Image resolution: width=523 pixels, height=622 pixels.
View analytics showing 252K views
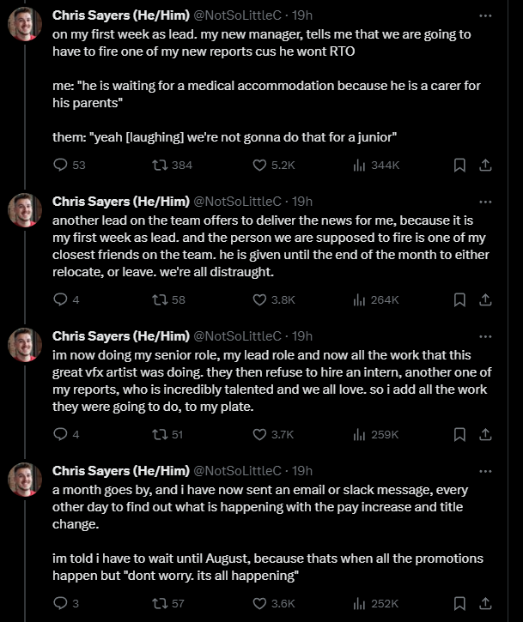pos(375,603)
